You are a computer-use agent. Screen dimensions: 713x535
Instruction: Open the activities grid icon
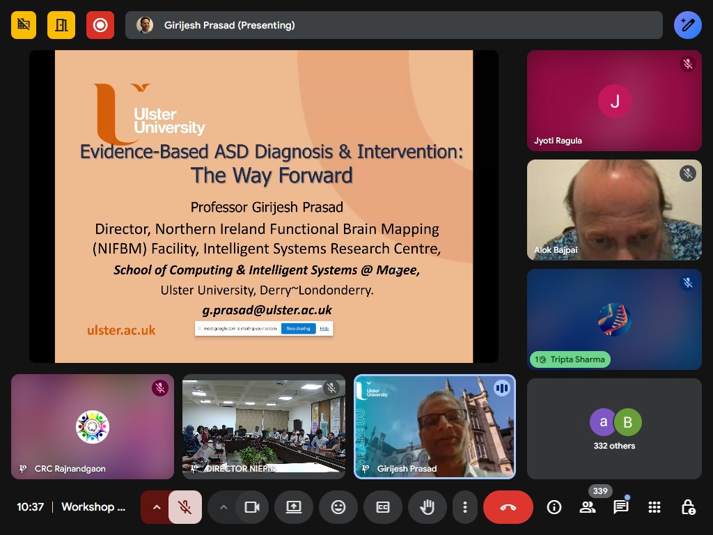click(655, 507)
